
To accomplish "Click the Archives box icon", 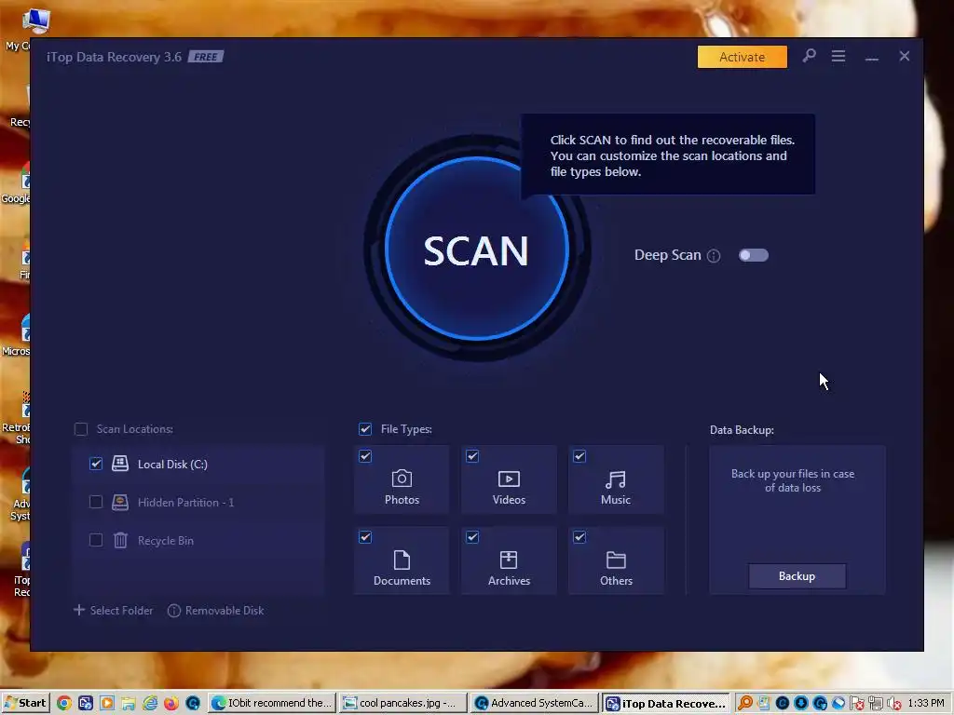I will 509,560.
